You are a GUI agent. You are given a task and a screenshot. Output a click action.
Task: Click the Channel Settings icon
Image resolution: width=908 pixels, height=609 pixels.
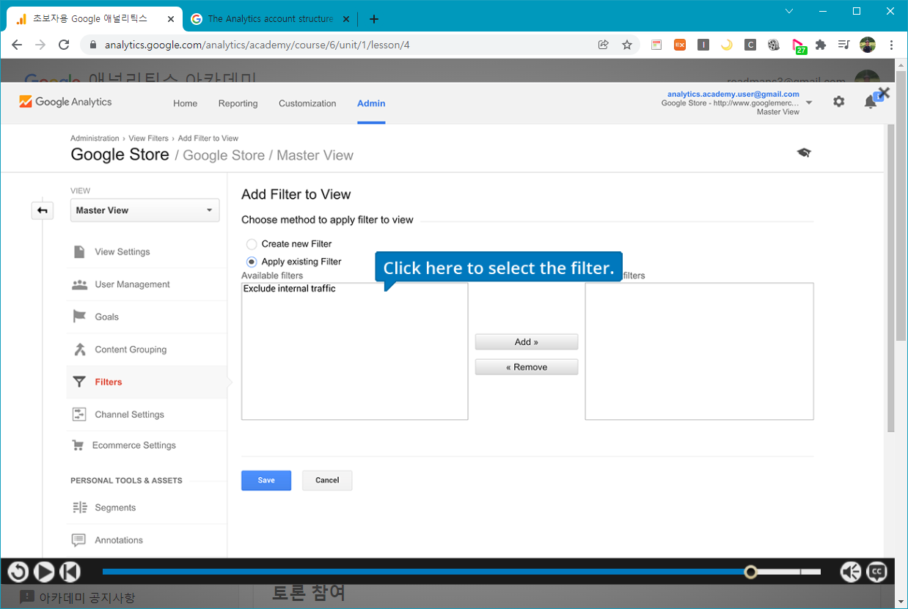point(79,415)
